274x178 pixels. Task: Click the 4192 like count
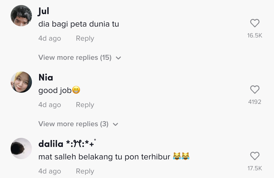click(x=255, y=102)
